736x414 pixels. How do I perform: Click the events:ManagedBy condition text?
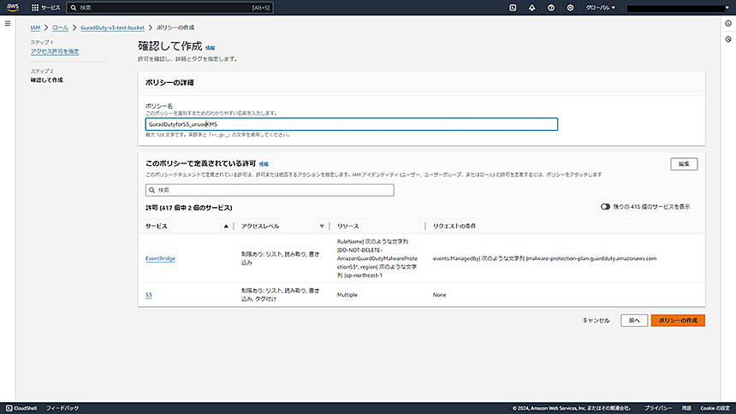544,258
